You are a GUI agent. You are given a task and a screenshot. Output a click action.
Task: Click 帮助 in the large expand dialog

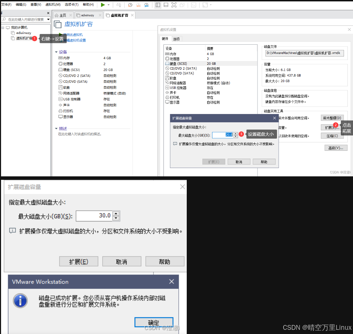[165, 261]
